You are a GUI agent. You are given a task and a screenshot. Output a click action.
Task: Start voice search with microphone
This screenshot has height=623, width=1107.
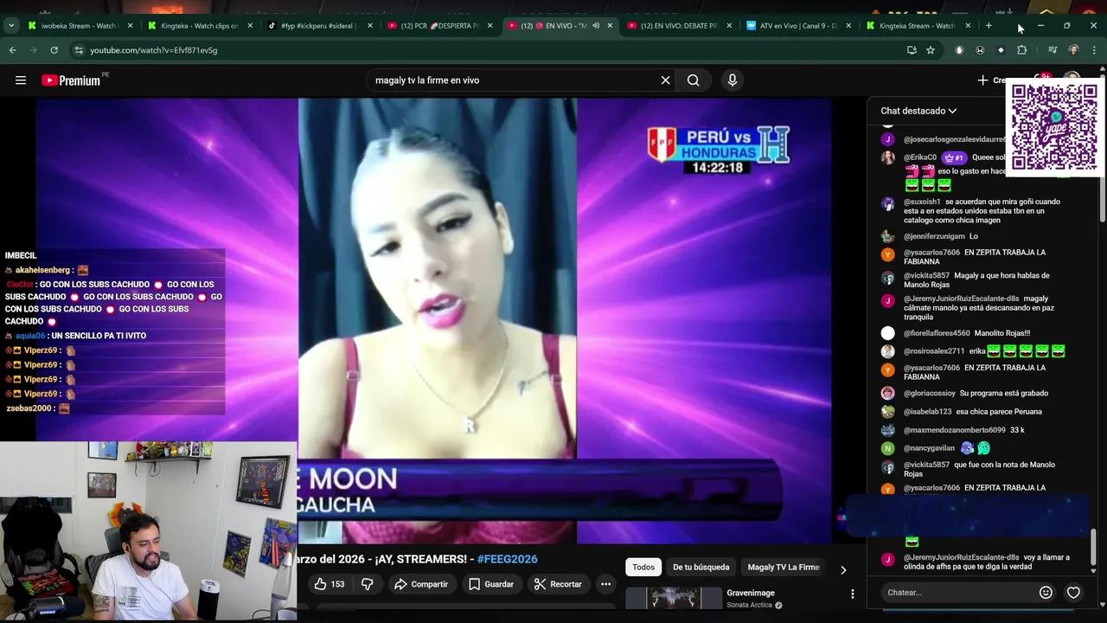(733, 80)
